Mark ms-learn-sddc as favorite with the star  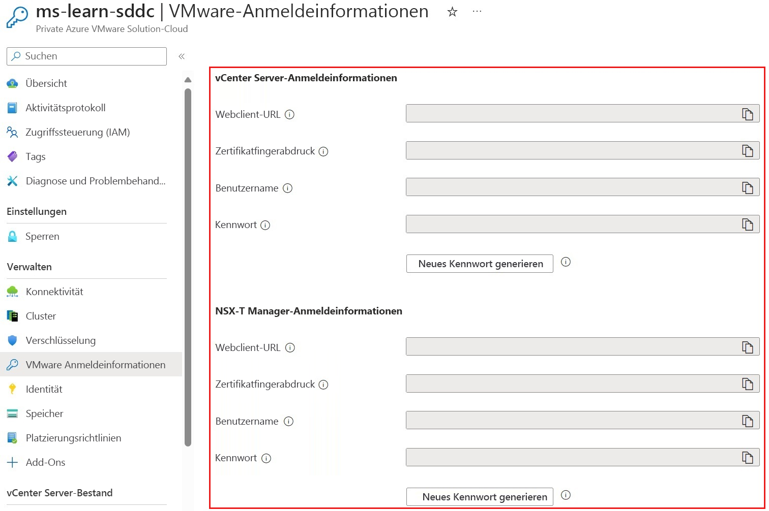[x=452, y=11]
